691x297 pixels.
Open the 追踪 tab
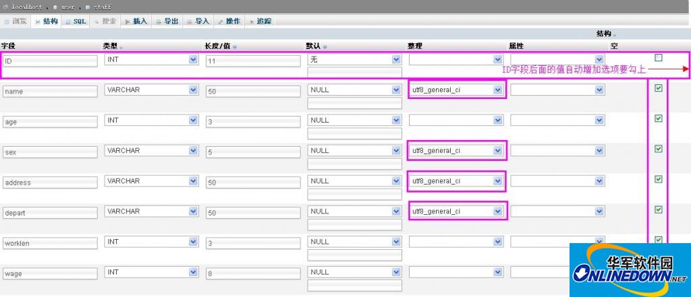point(260,22)
